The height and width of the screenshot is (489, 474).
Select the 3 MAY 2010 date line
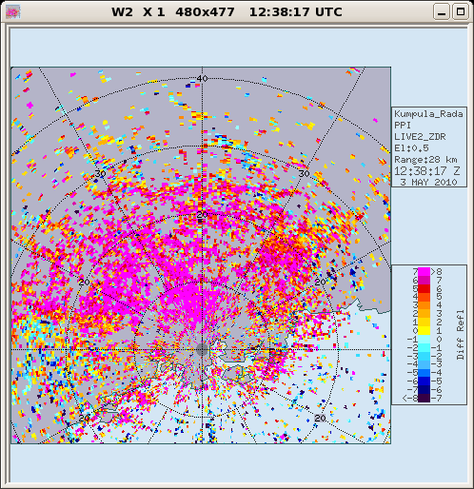coord(428,183)
